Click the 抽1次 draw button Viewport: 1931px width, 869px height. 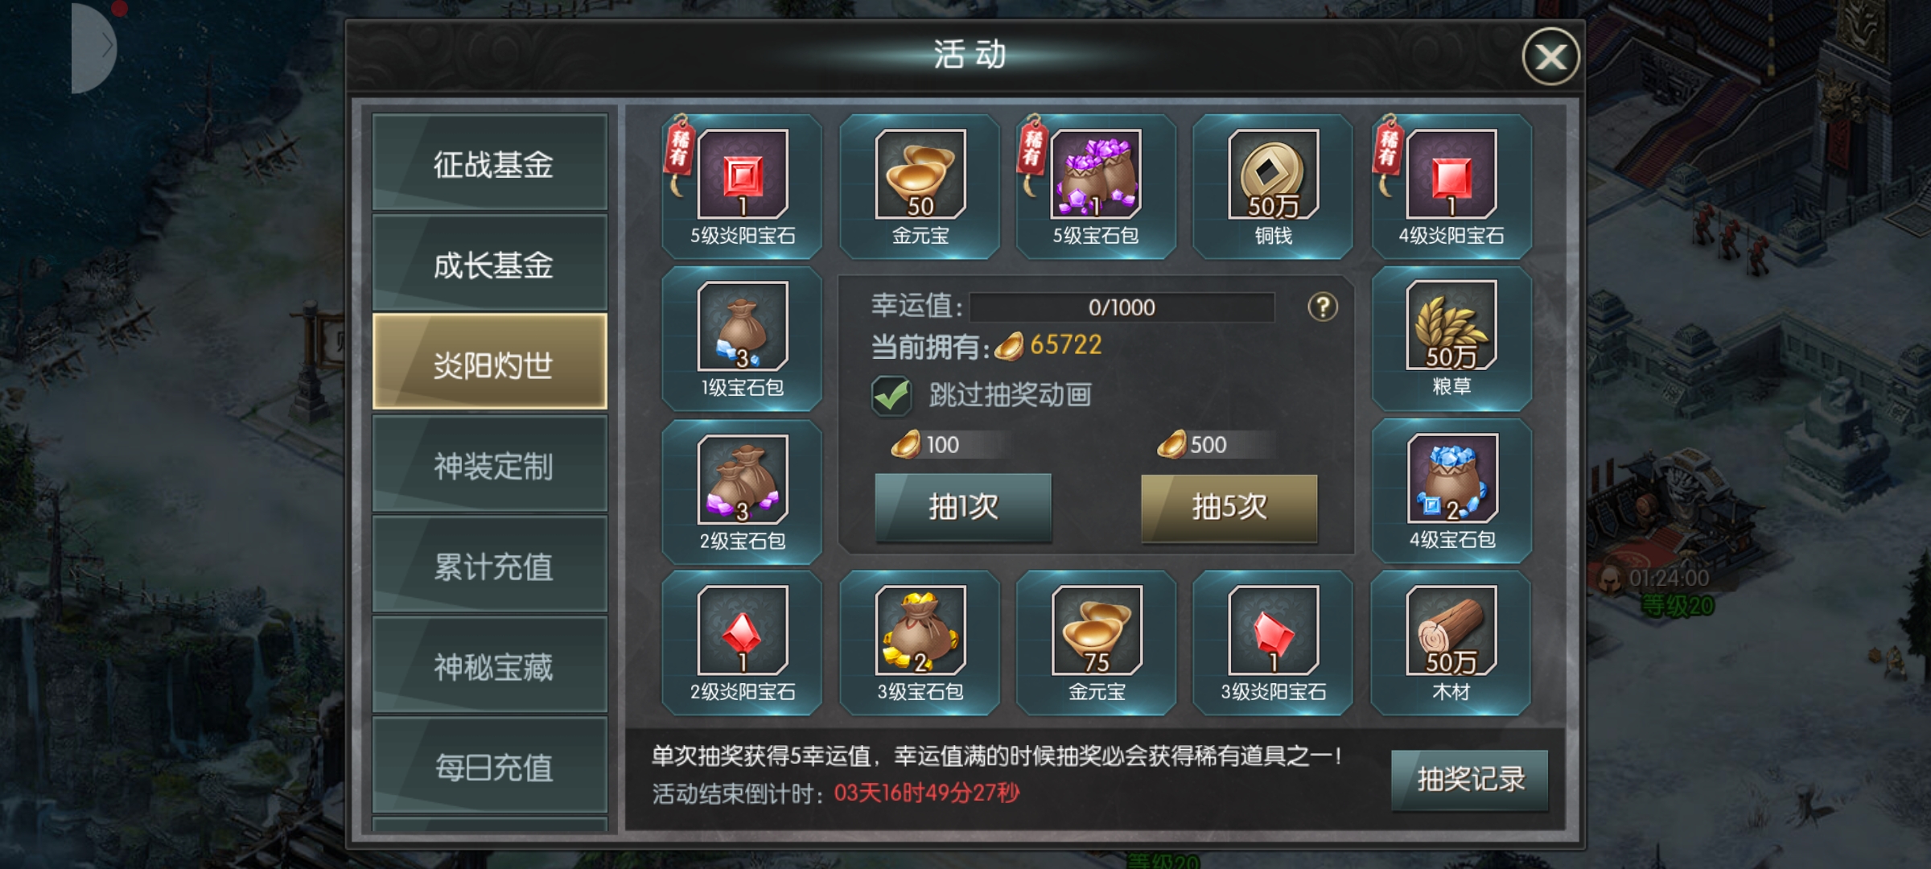963,508
